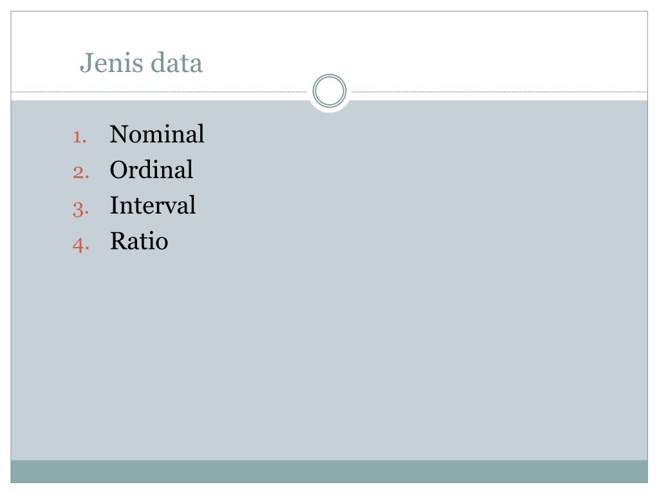Click empty gray area below the "Ratio" item
The width and height of the screenshot is (659, 494).
[x=329, y=357]
